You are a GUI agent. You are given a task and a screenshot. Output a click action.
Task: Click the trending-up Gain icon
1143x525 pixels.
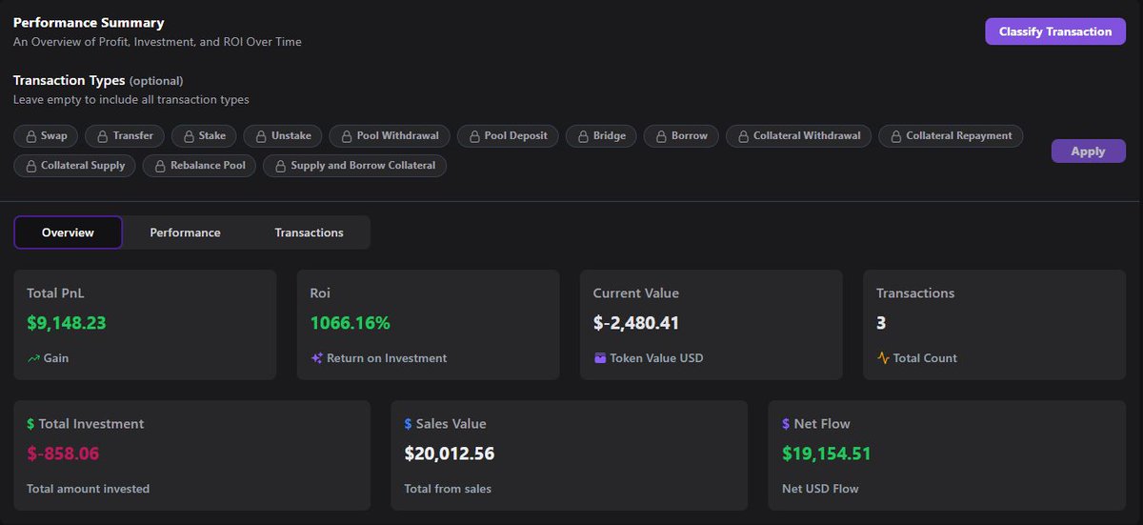[33, 358]
